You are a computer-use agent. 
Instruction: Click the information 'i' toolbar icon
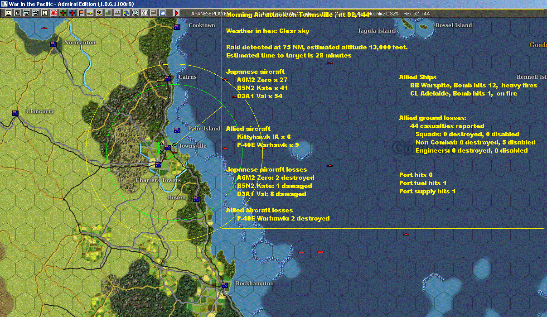(44, 13)
